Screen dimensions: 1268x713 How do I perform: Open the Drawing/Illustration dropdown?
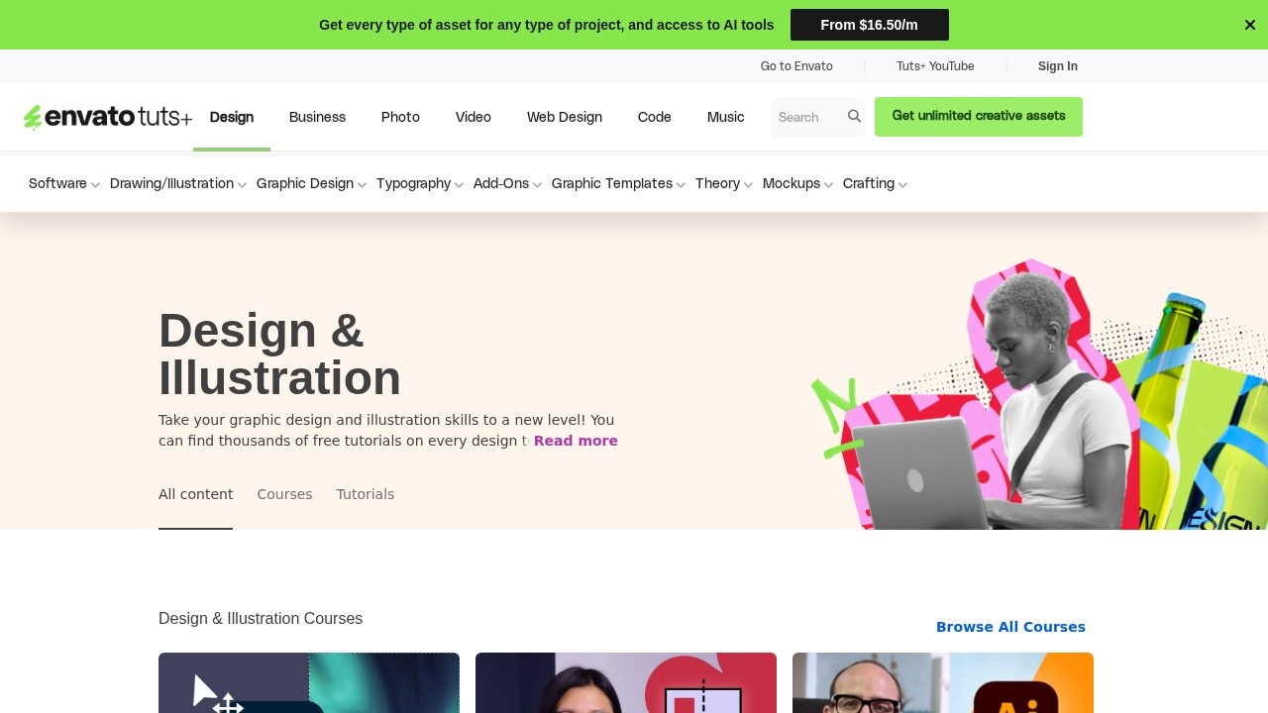click(178, 183)
